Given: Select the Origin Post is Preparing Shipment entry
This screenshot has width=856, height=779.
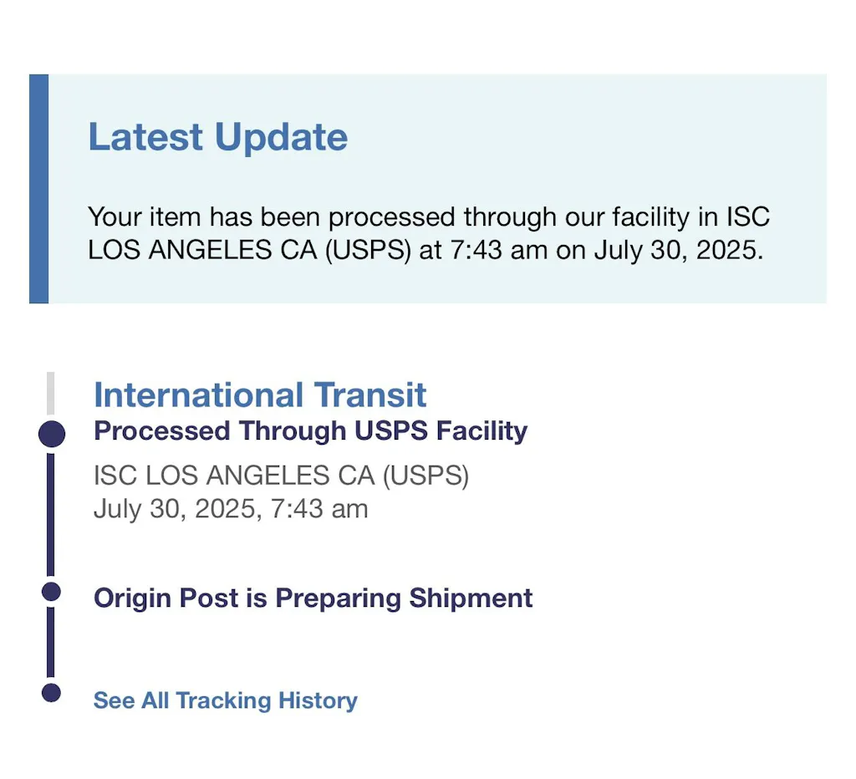Looking at the screenshot, I should [x=313, y=598].
